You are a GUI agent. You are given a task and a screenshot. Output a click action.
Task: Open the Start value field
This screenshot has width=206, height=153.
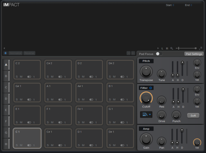click(173, 5)
